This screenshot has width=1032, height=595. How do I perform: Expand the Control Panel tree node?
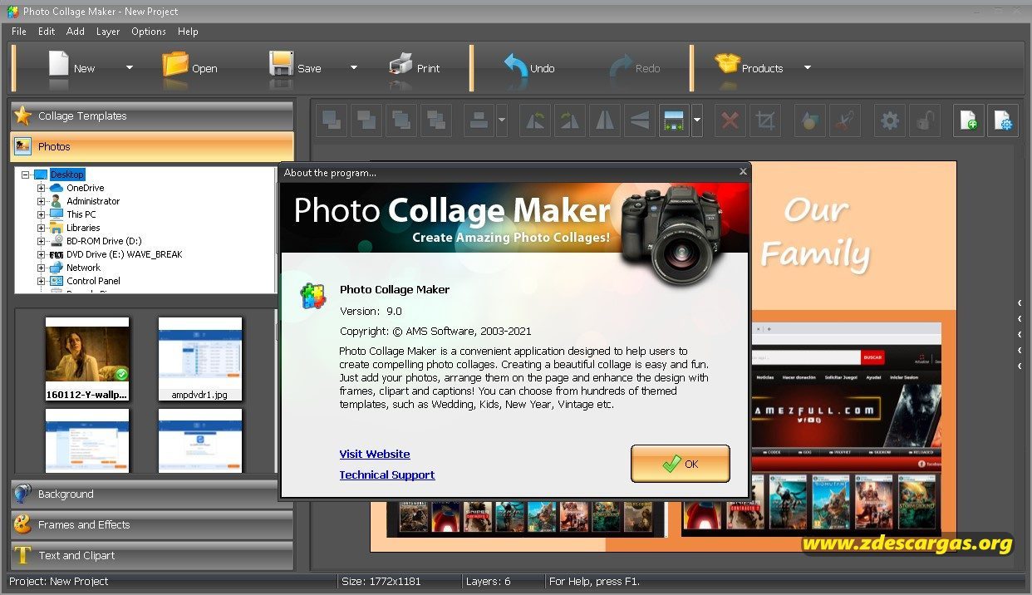click(41, 281)
